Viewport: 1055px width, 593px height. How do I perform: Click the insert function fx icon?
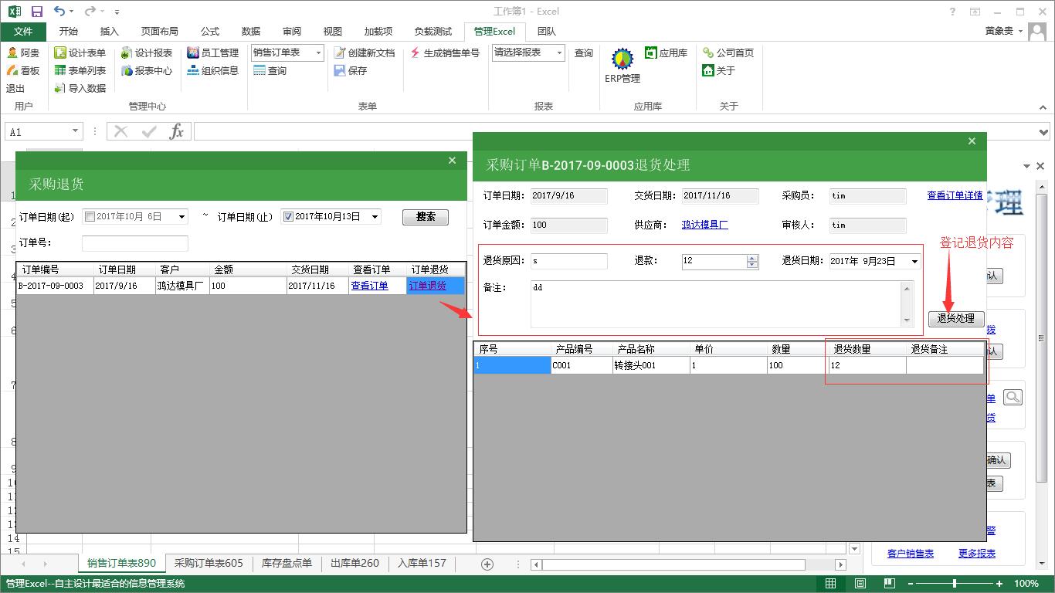(x=177, y=131)
